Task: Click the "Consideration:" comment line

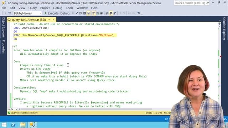Action: (25, 87)
